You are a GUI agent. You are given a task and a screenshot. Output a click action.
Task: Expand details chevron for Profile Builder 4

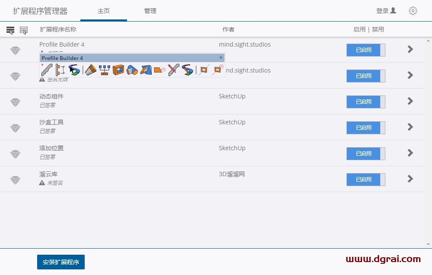[410, 49]
